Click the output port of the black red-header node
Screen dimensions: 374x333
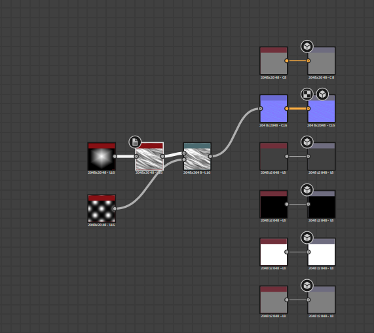[287, 205]
